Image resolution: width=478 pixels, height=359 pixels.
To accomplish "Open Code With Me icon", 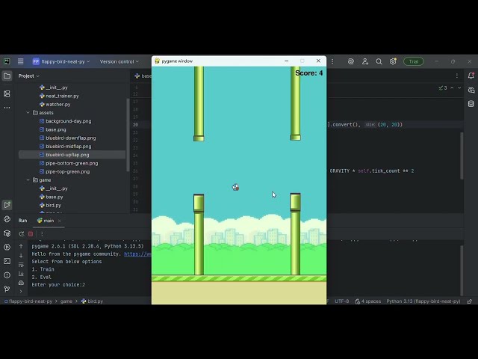I will 365,61.
